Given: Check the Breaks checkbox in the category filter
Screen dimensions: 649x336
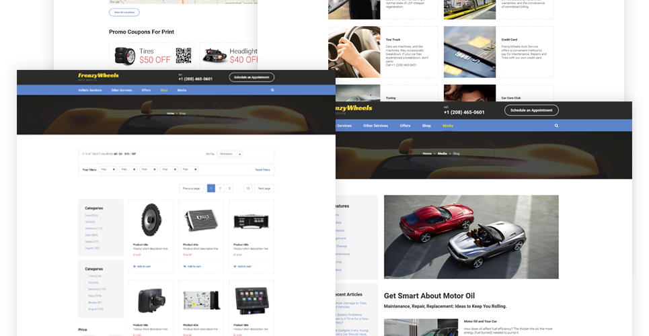Looking at the screenshot, I should pyautogui.click(x=87, y=302).
